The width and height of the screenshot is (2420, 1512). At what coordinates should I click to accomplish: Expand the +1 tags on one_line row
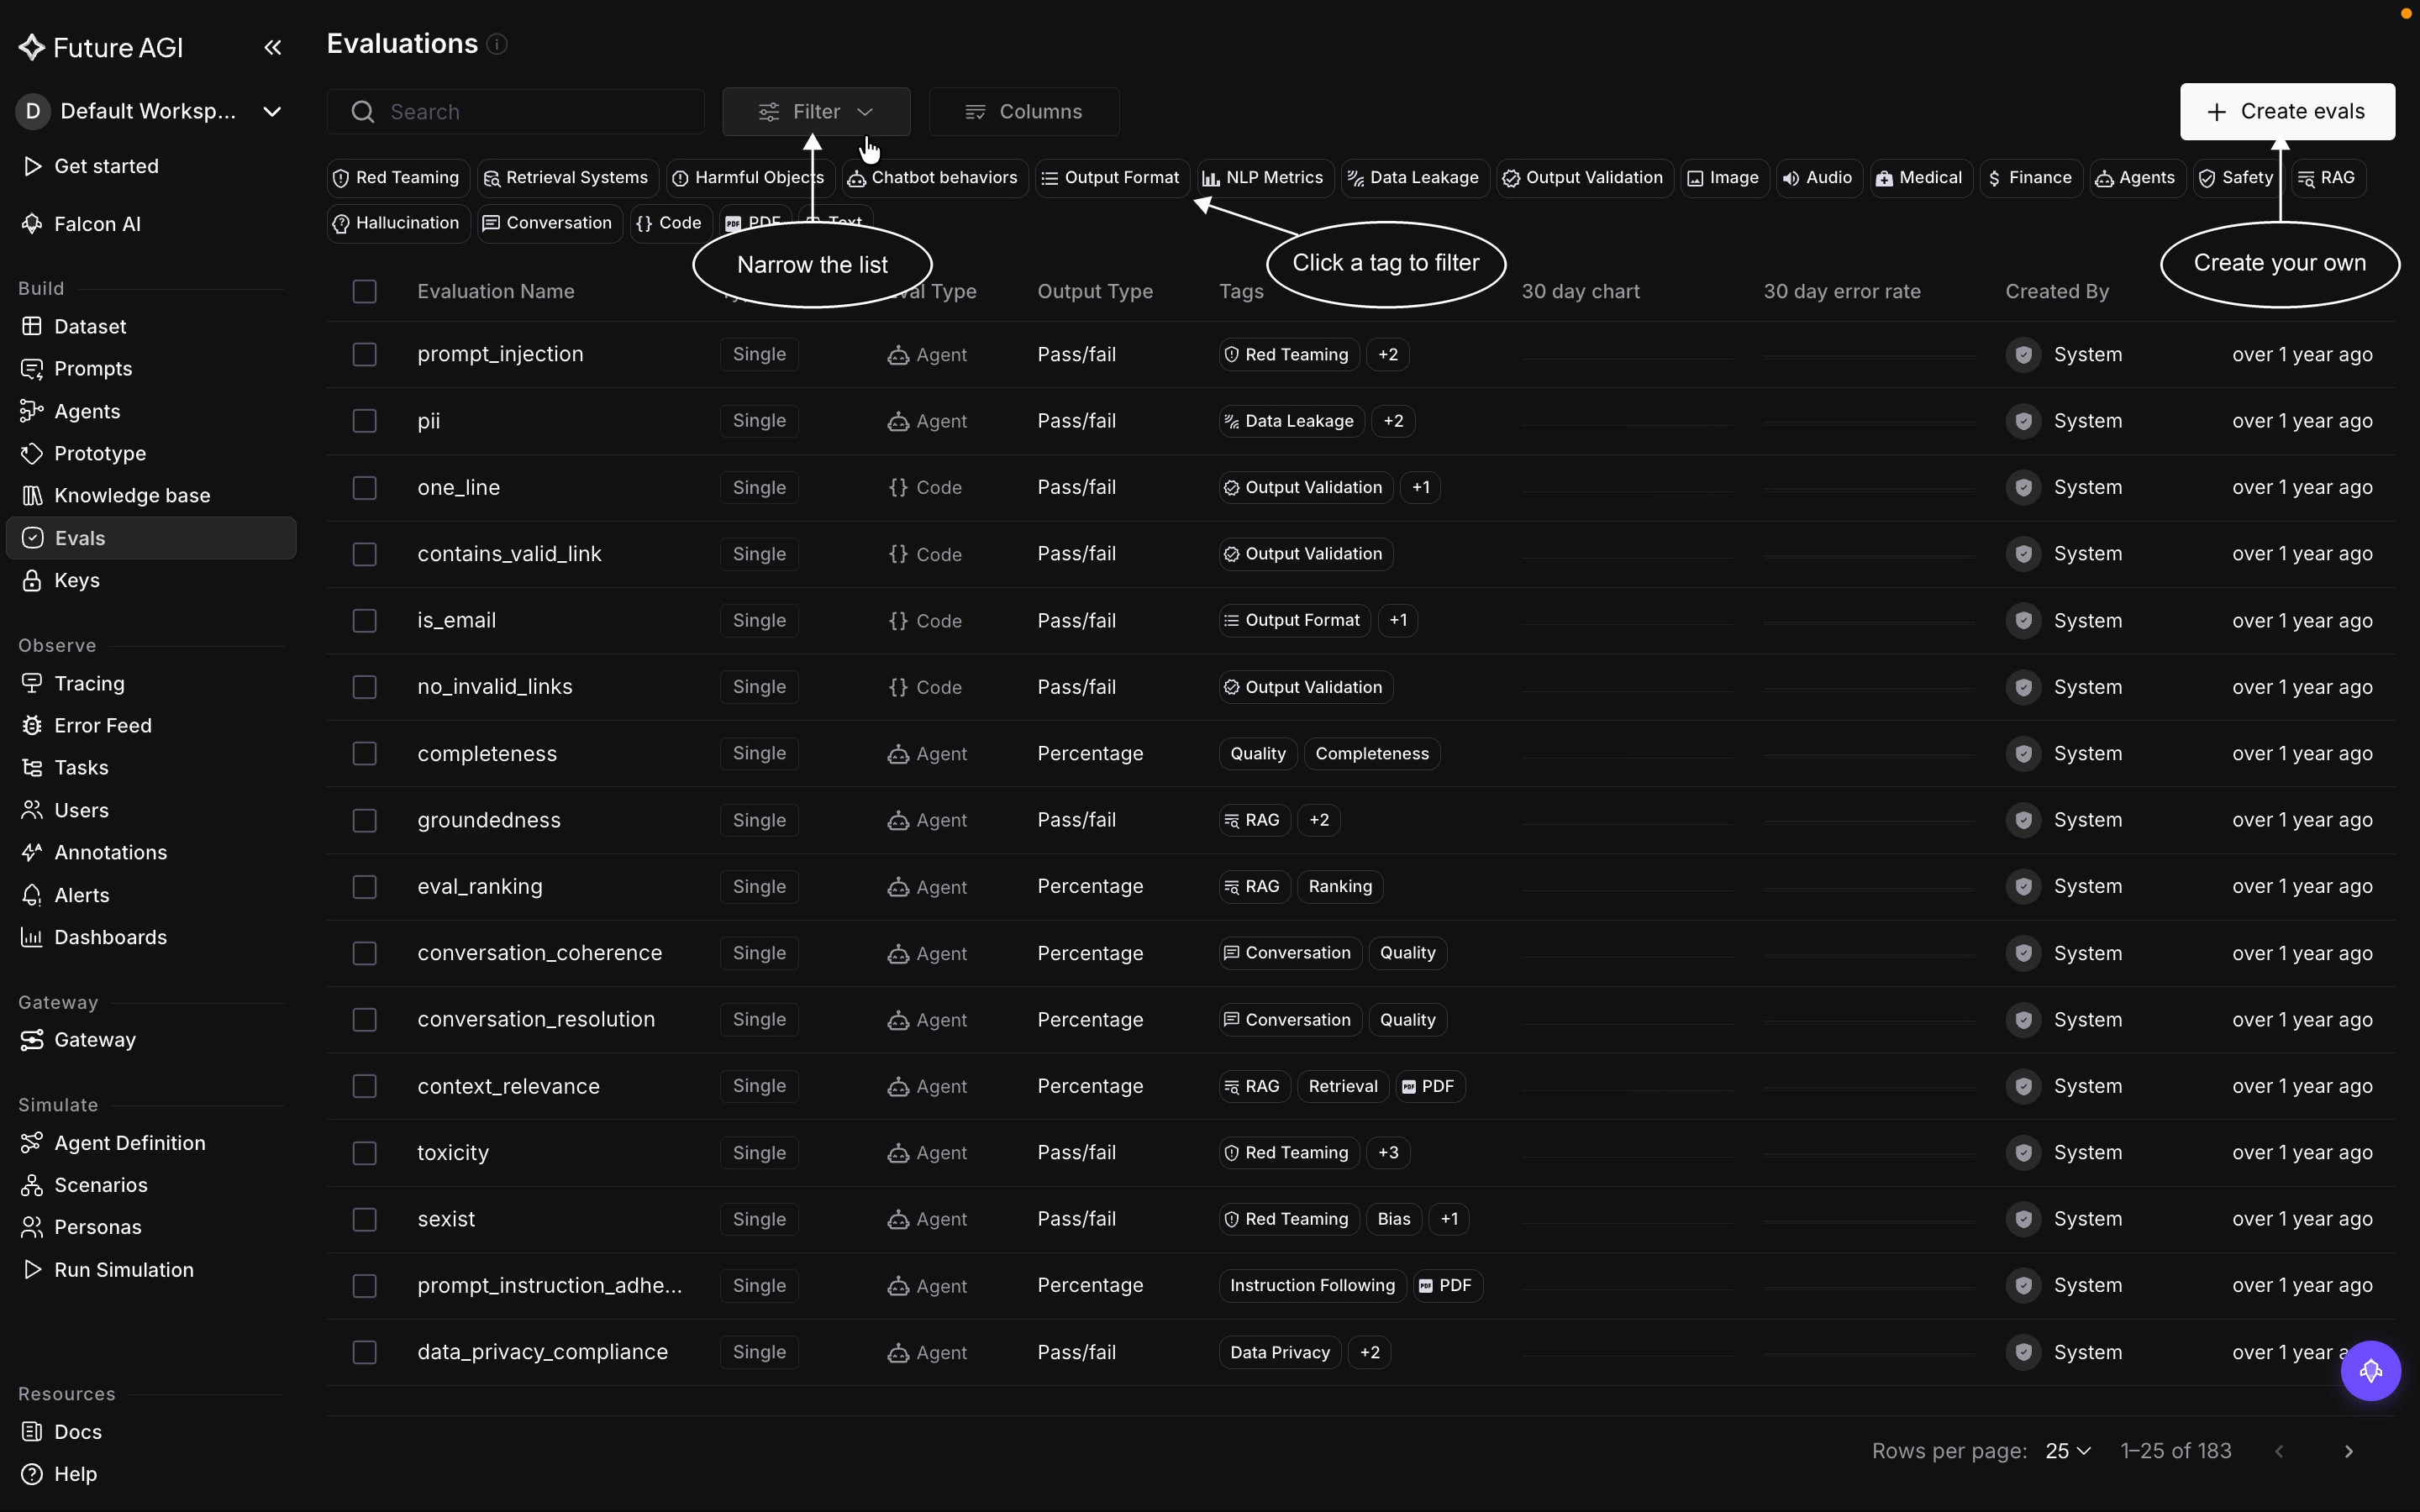(1420, 487)
